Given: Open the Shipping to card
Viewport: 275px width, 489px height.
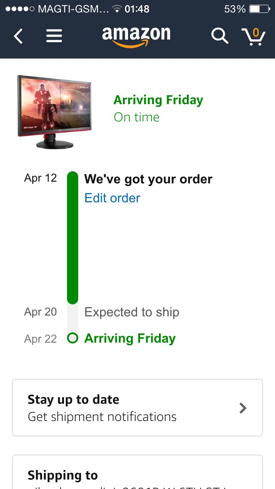Looking at the screenshot, I should coord(137,474).
